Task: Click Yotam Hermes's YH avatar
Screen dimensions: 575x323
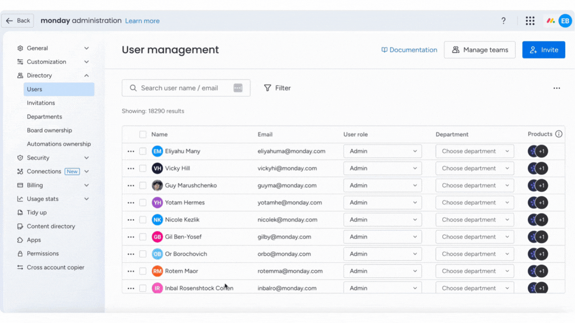Action: point(157,202)
